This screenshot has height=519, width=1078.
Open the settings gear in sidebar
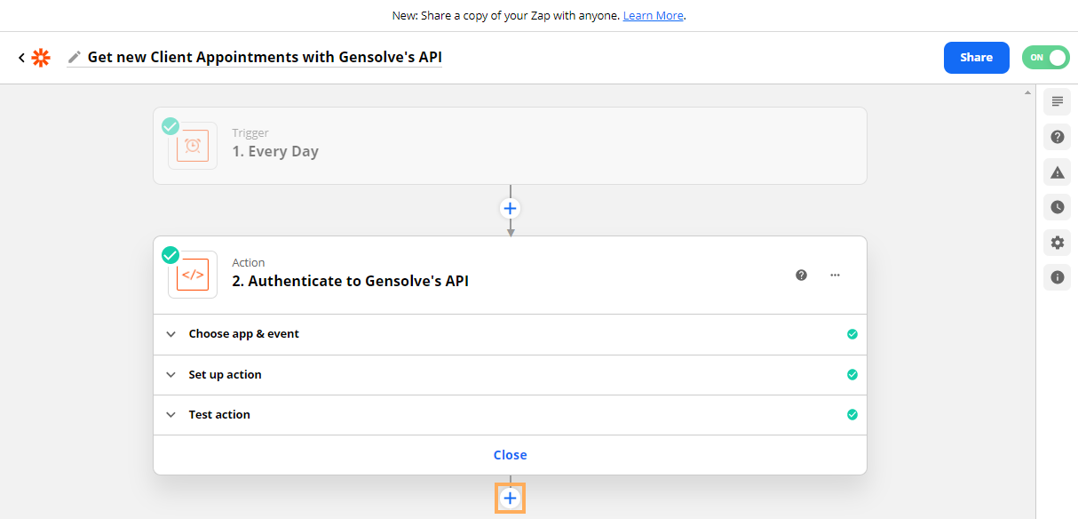tap(1057, 243)
